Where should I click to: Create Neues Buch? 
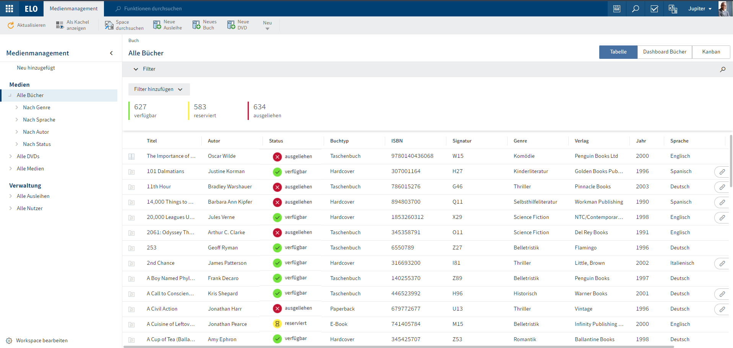(x=204, y=25)
